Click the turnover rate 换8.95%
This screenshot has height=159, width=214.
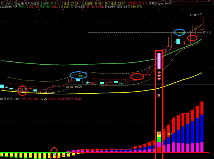click(x=110, y=7)
